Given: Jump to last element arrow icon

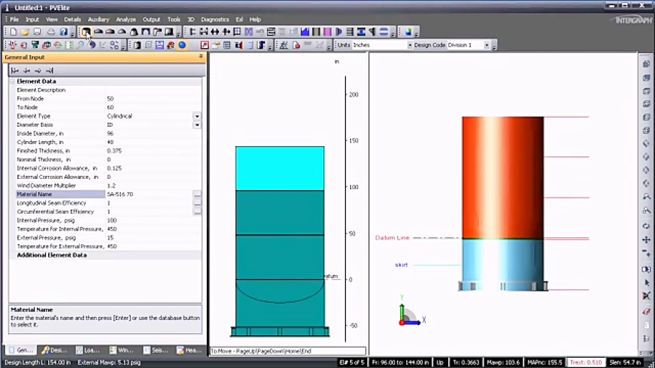Looking at the screenshot, I should point(49,71).
